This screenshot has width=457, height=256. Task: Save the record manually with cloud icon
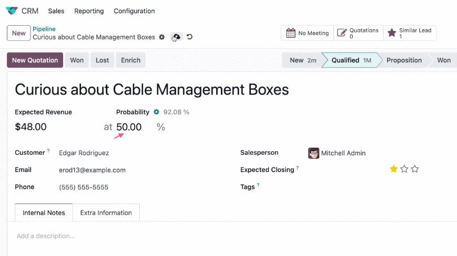[176, 37]
